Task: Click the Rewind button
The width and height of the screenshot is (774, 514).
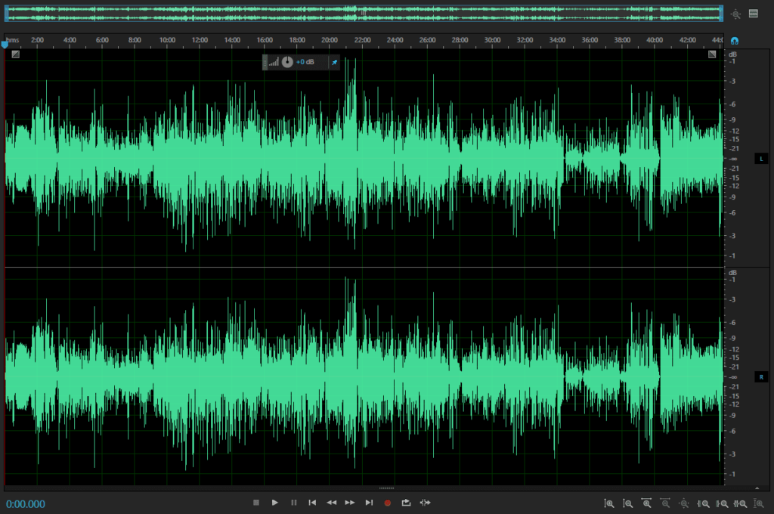Action: coord(331,503)
